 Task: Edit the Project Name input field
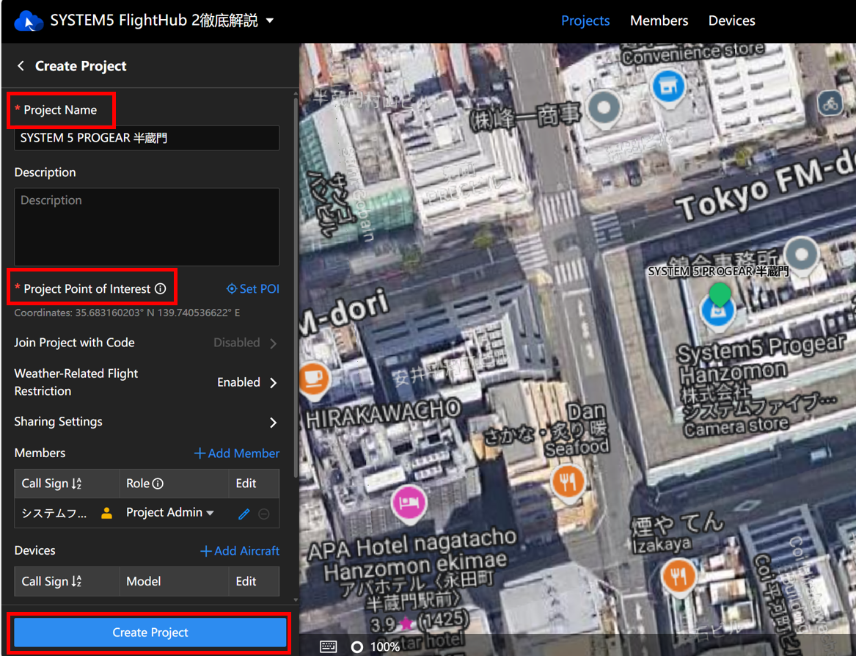coord(147,138)
